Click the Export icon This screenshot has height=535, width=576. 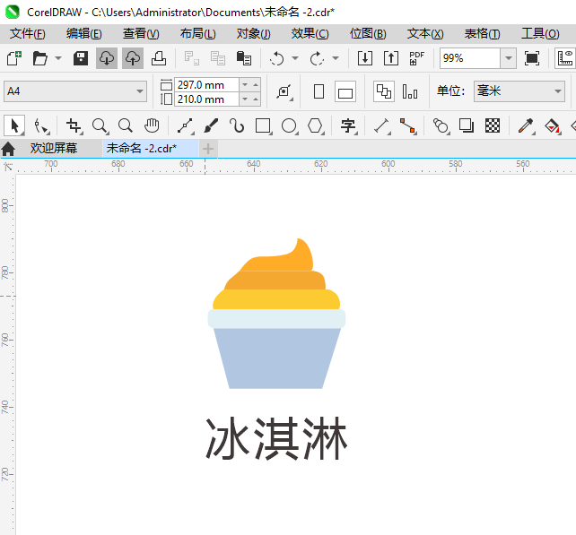pos(391,58)
